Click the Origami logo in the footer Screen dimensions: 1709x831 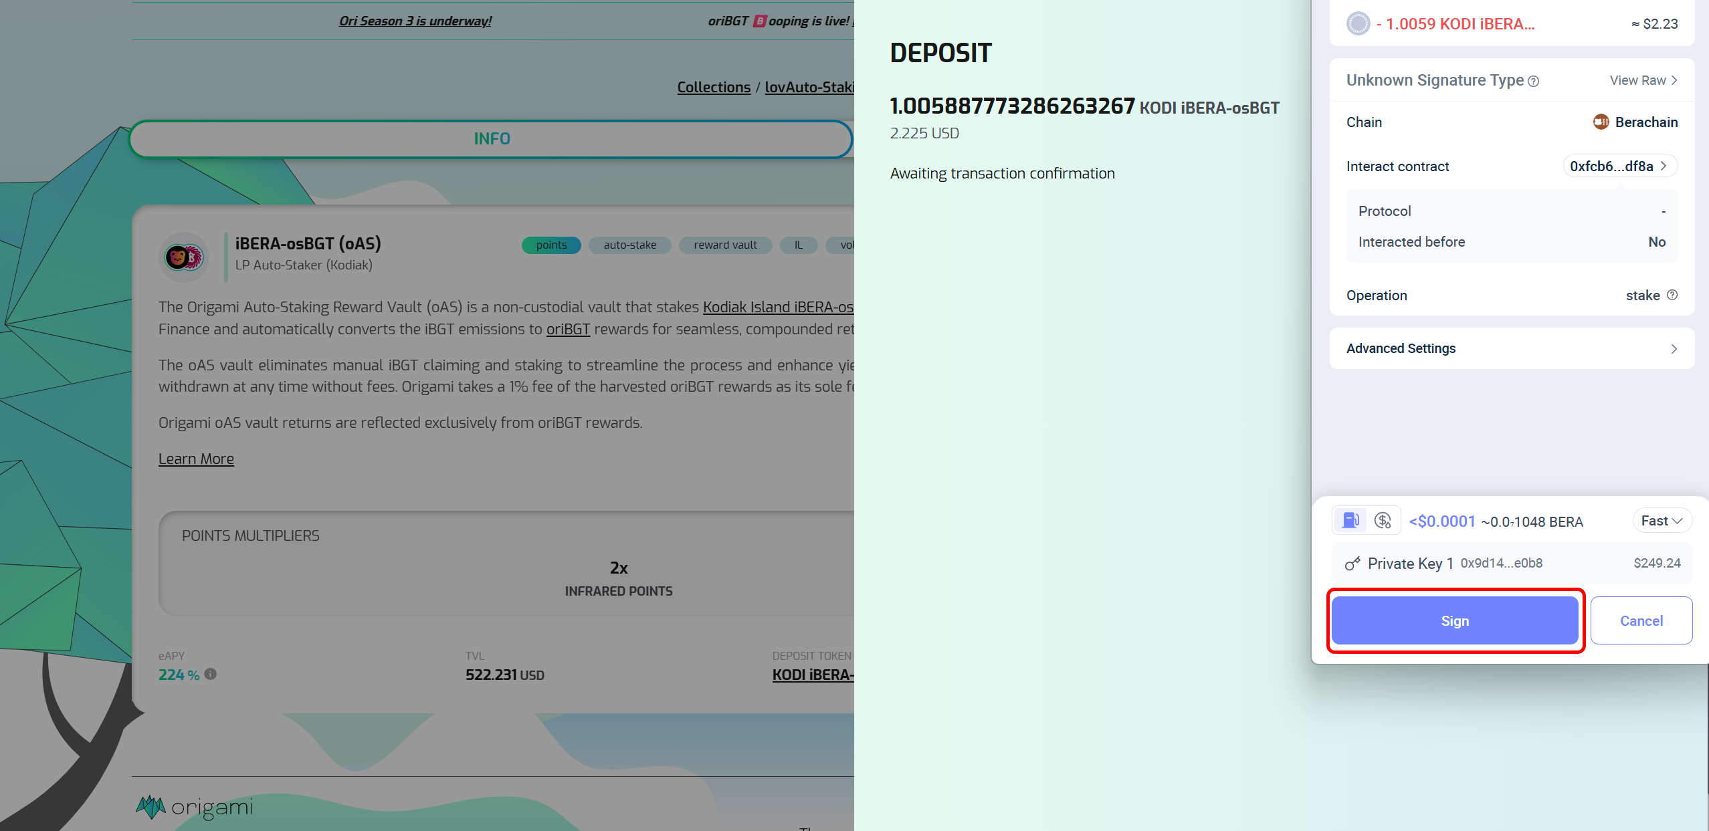coord(195,807)
